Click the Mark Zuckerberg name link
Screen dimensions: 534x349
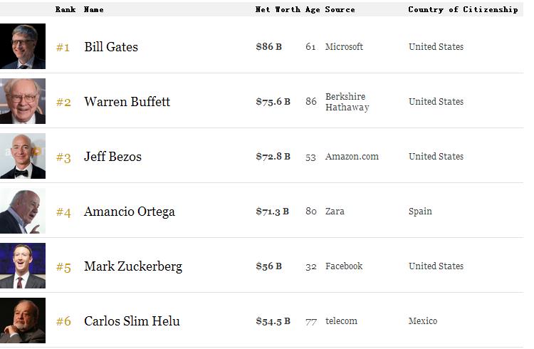[132, 266]
